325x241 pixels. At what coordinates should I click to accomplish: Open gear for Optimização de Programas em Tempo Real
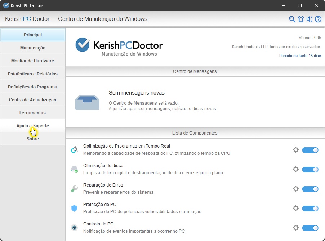pos(296,150)
